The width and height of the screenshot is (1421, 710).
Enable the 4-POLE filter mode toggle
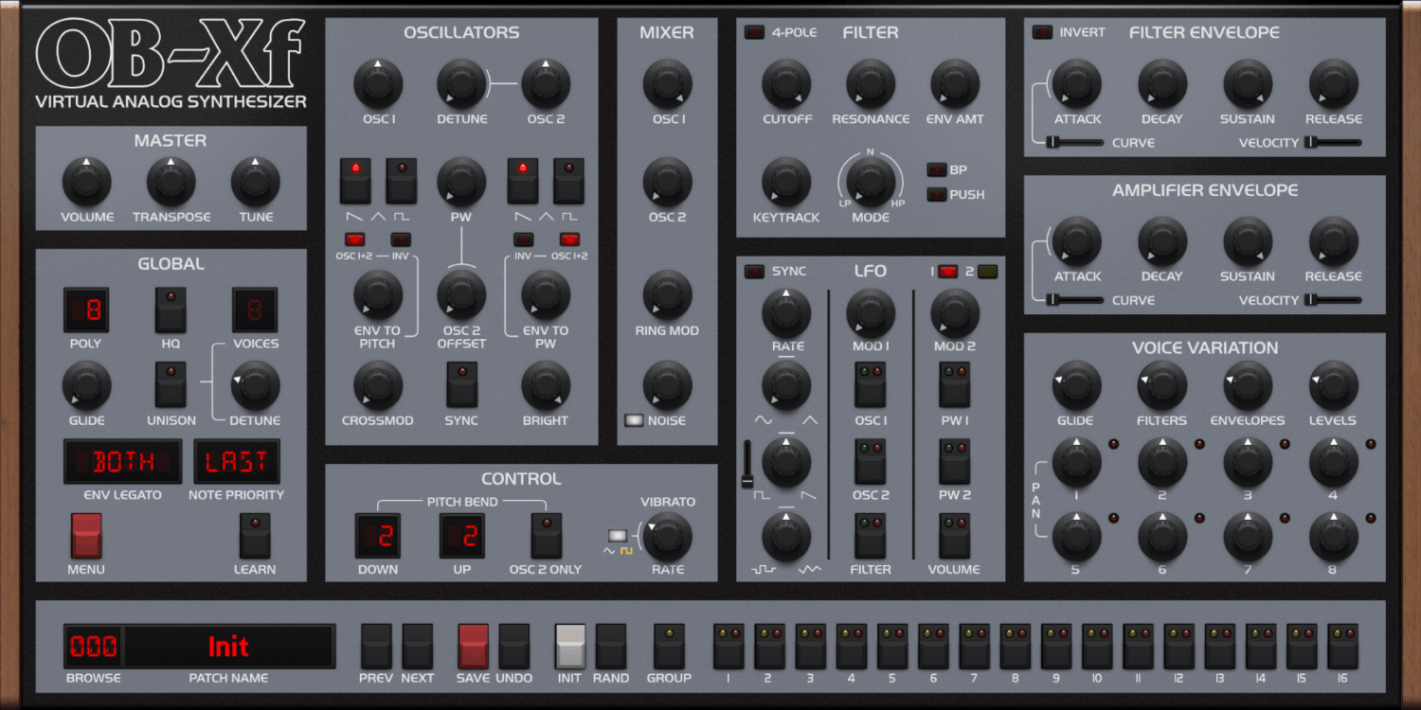(755, 31)
